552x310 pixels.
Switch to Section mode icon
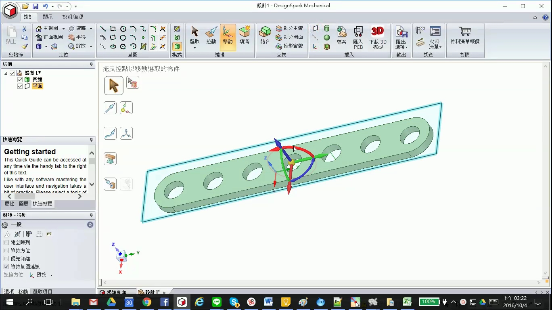click(x=177, y=38)
